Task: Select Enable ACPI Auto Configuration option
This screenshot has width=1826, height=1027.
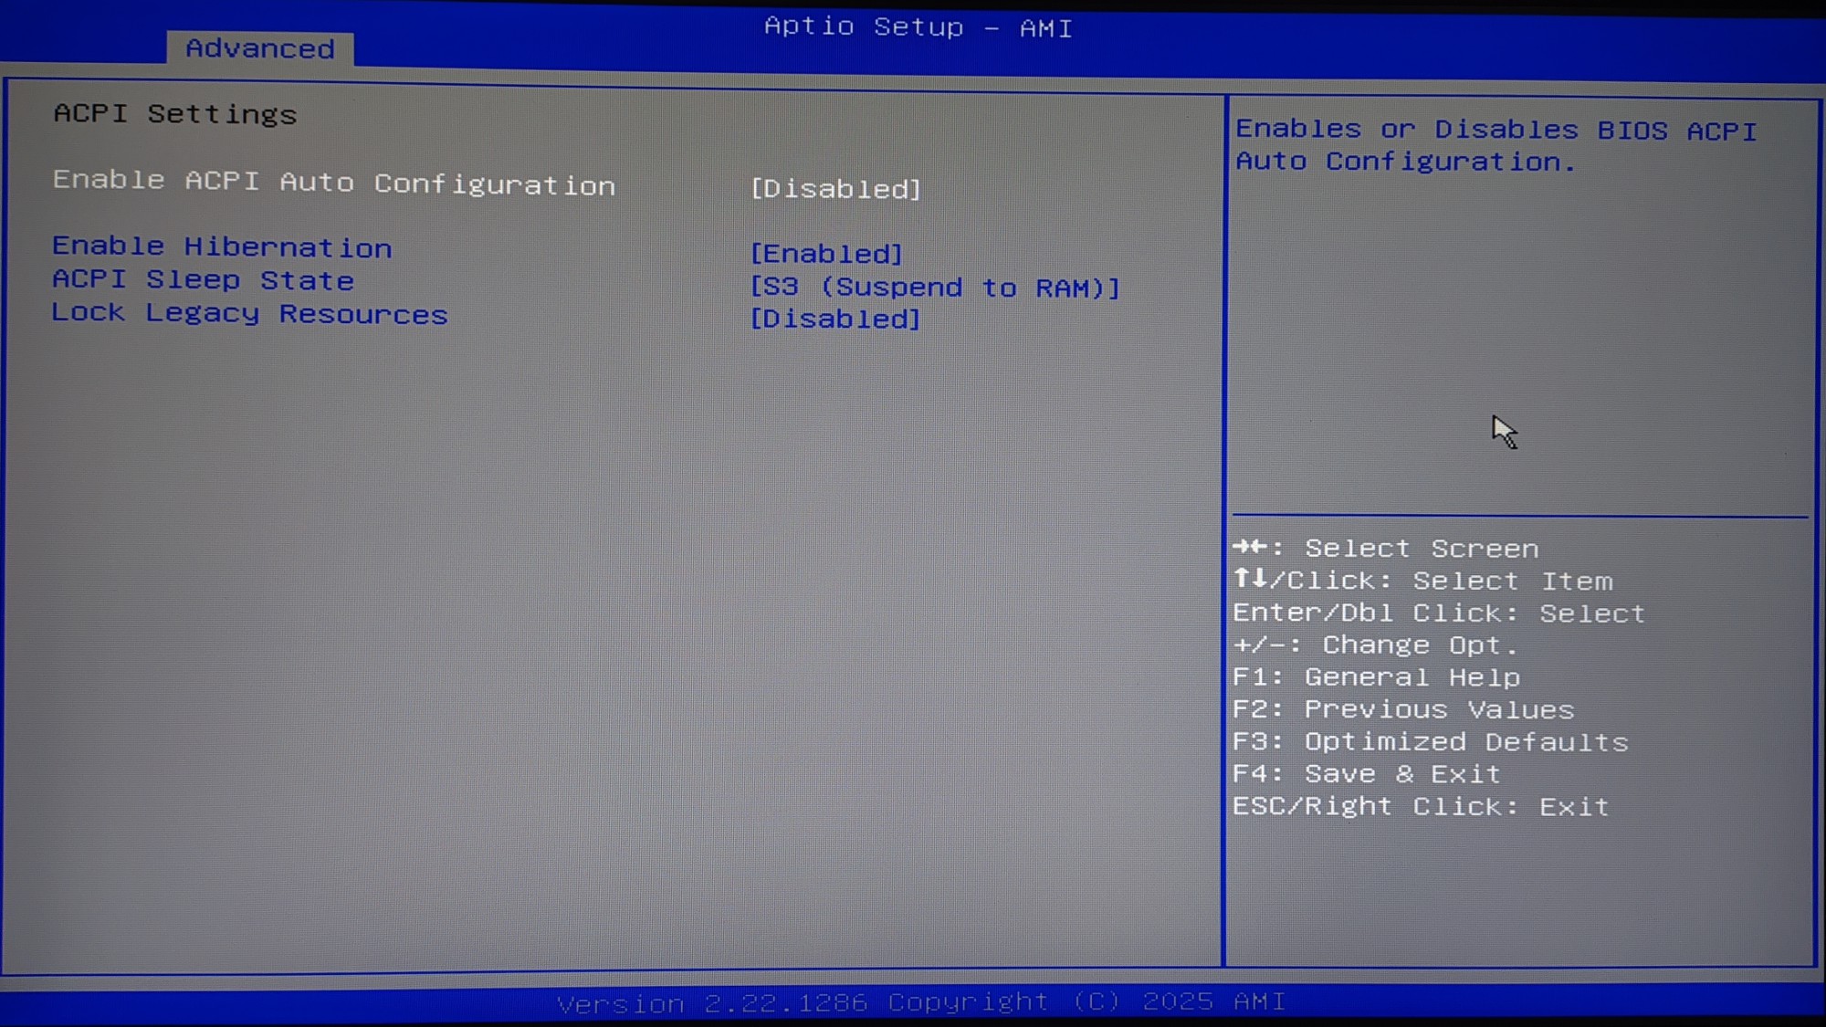Action: 333,183
